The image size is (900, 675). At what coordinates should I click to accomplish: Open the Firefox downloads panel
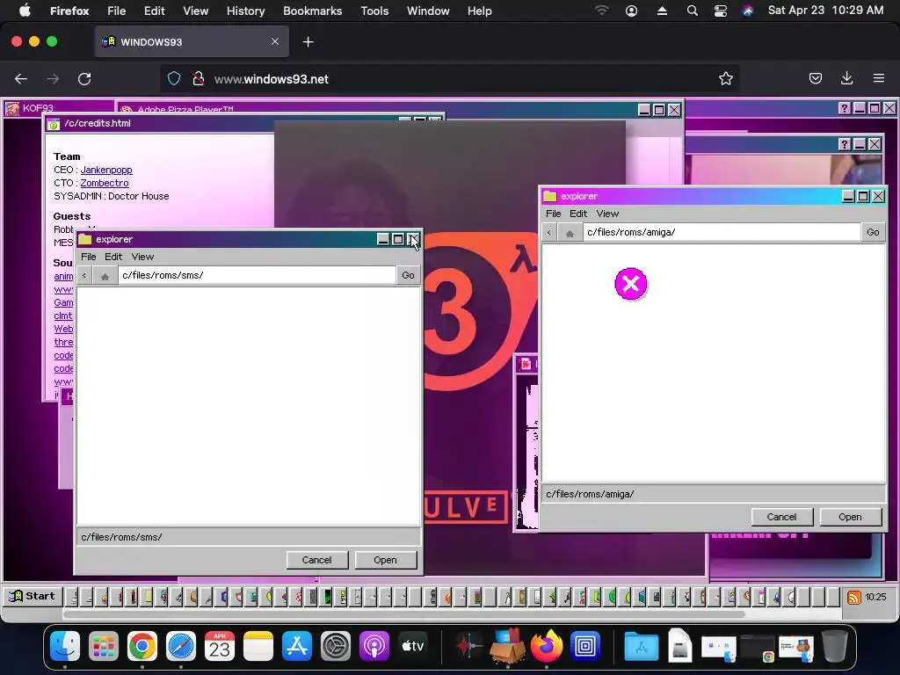[x=846, y=78]
